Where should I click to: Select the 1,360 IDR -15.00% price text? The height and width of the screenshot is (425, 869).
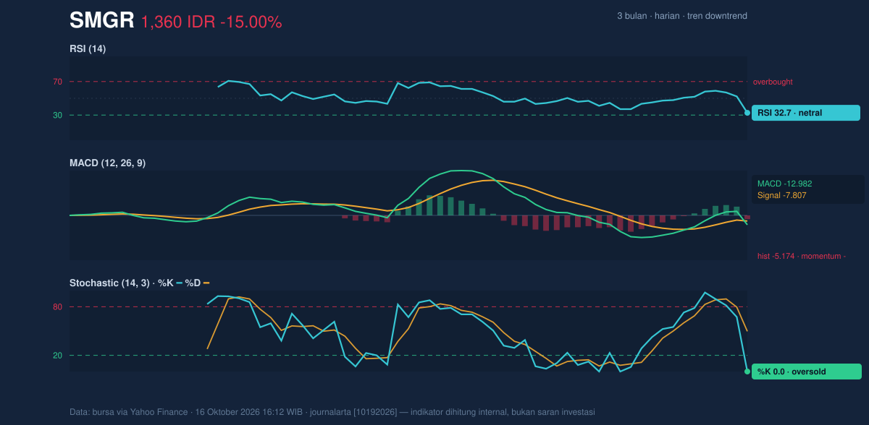tap(211, 22)
